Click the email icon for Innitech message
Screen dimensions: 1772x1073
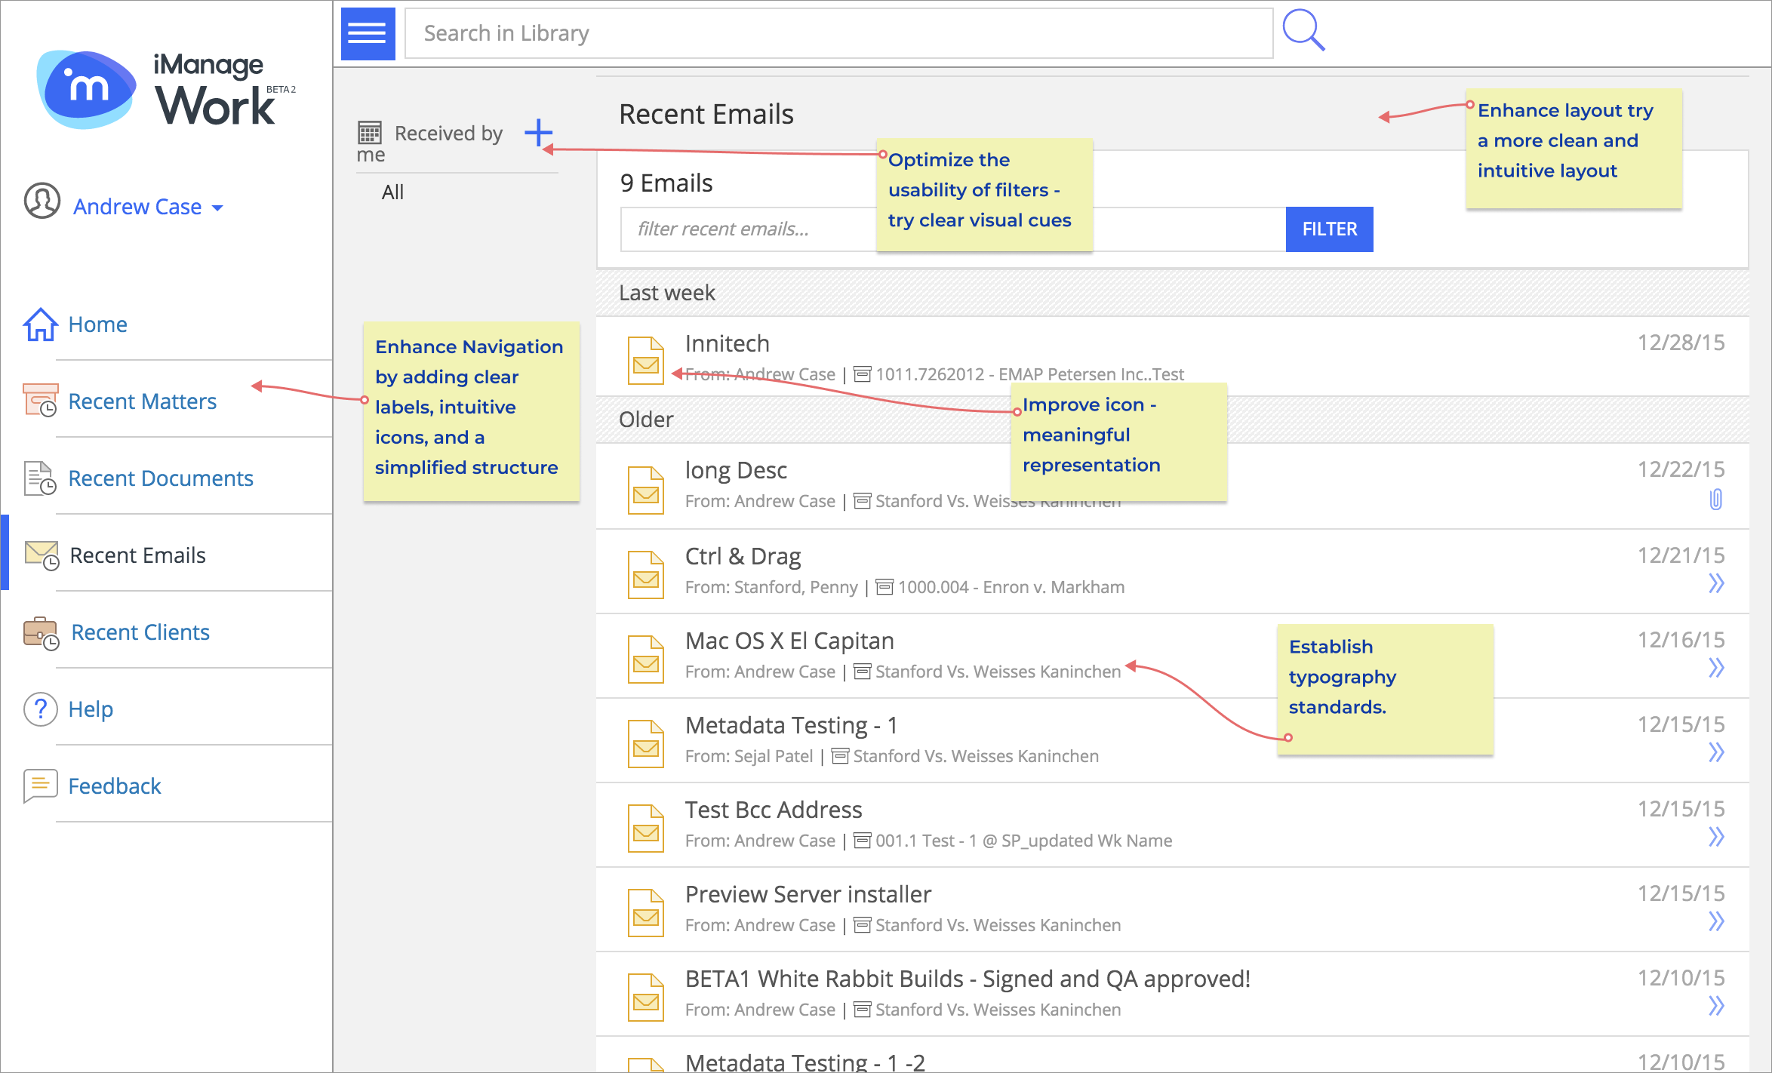pyautogui.click(x=646, y=361)
